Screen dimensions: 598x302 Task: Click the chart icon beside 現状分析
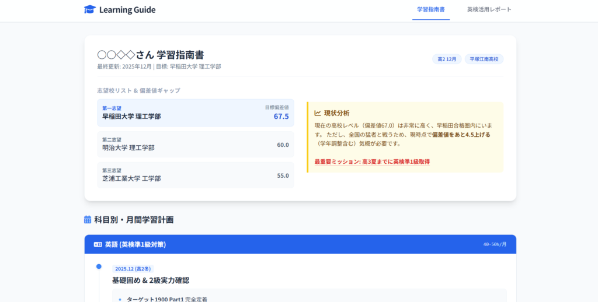(x=318, y=113)
